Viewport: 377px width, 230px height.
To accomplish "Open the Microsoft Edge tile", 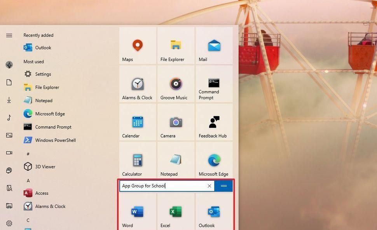I will click(x=213, y=160).
